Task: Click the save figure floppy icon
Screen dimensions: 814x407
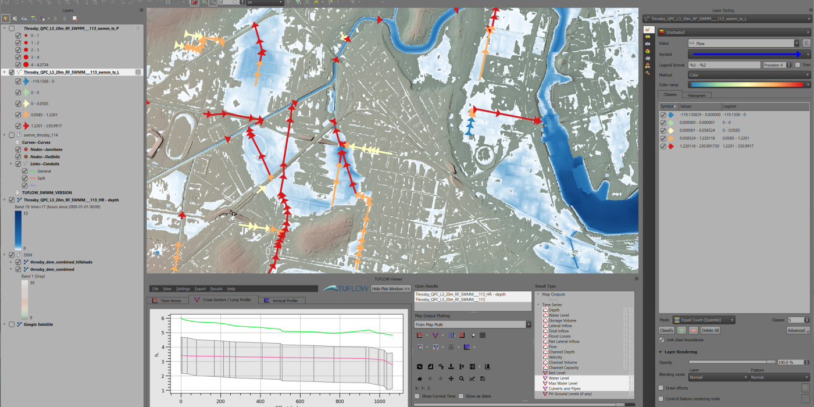Action: tap(483, 379)
